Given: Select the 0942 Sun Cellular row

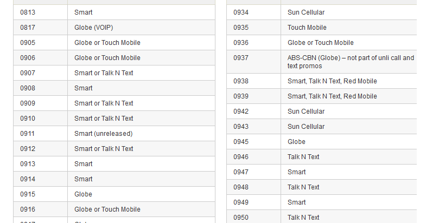Looking at the screenshot, I should pyautogui.click(x=322, y=111).
